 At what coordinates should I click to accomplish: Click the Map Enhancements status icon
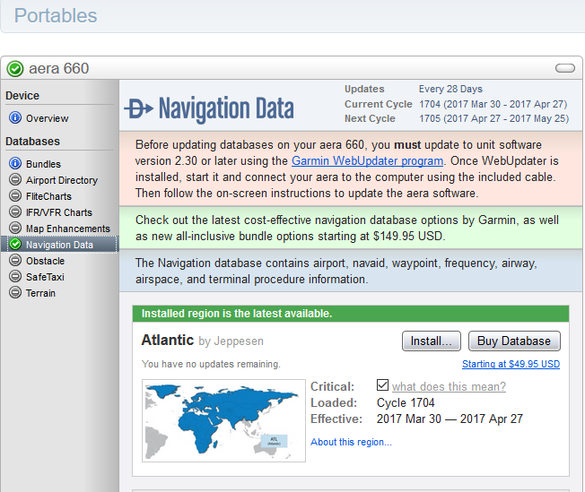pos(15,228)
